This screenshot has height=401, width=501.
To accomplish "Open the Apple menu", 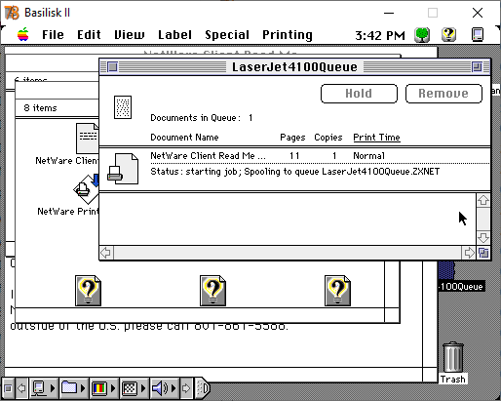I will (23, 34).
